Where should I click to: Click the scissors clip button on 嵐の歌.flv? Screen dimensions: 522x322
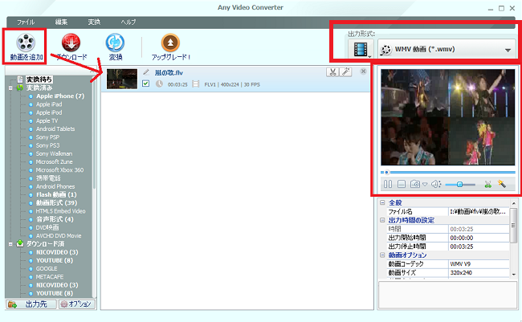pos(332,72)
